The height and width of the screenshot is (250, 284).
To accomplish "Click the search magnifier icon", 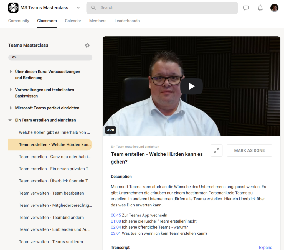I will tap(93, 7).
